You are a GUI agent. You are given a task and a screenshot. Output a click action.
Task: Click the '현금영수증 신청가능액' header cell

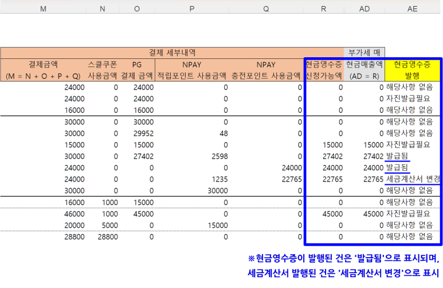(x=324, y=70)
